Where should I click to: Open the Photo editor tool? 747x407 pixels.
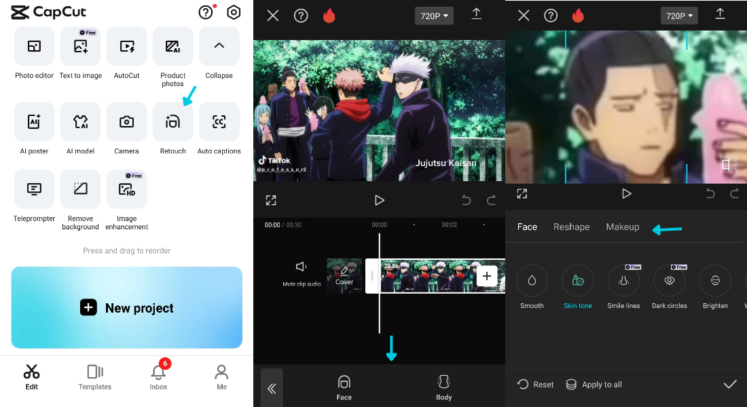coord(34,46)
